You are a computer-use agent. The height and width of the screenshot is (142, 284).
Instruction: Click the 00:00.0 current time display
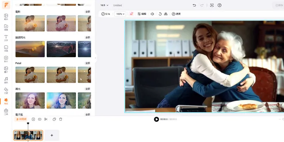[164, 119]
